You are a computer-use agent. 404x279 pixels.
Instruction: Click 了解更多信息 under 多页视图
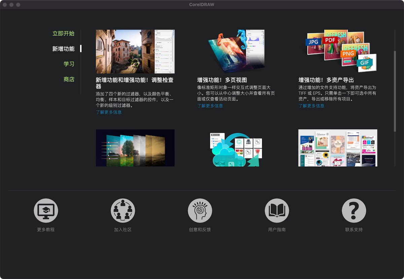coord(210,106)
